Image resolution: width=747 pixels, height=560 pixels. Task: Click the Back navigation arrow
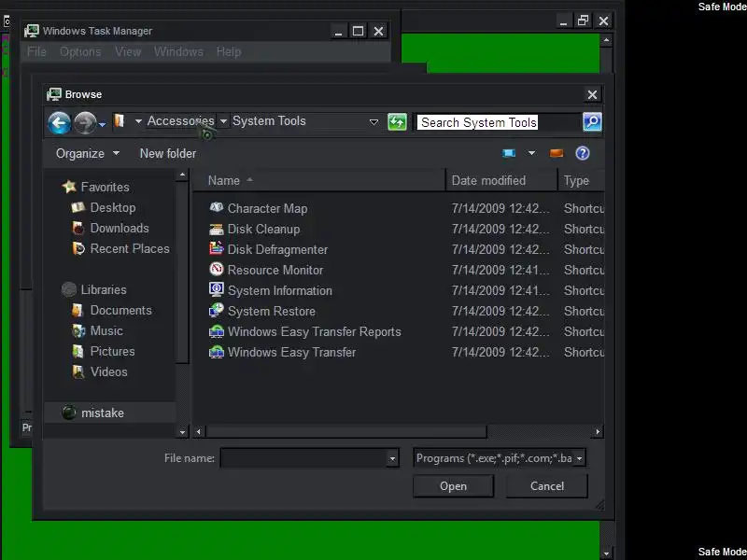[59, 123]
